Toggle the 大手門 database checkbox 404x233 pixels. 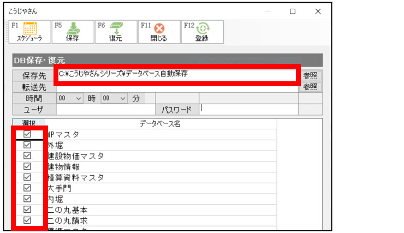tap(27, 188)
